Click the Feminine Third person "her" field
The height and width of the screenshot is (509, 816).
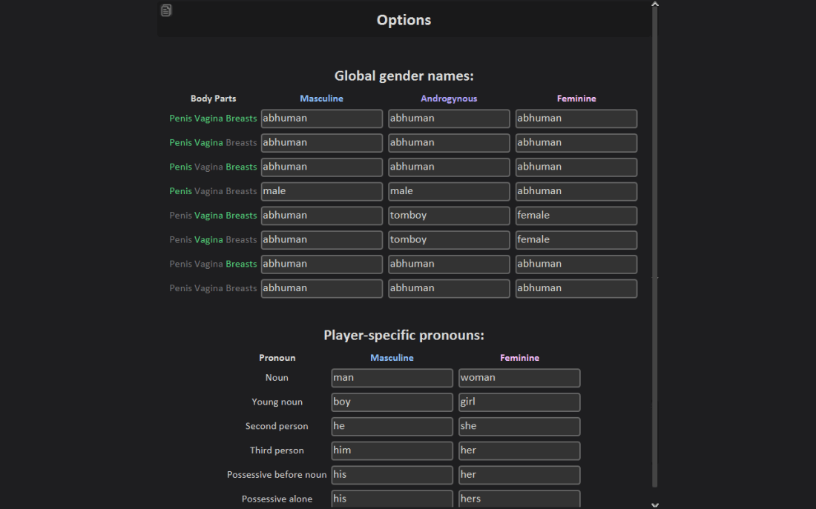coord(519,450)
